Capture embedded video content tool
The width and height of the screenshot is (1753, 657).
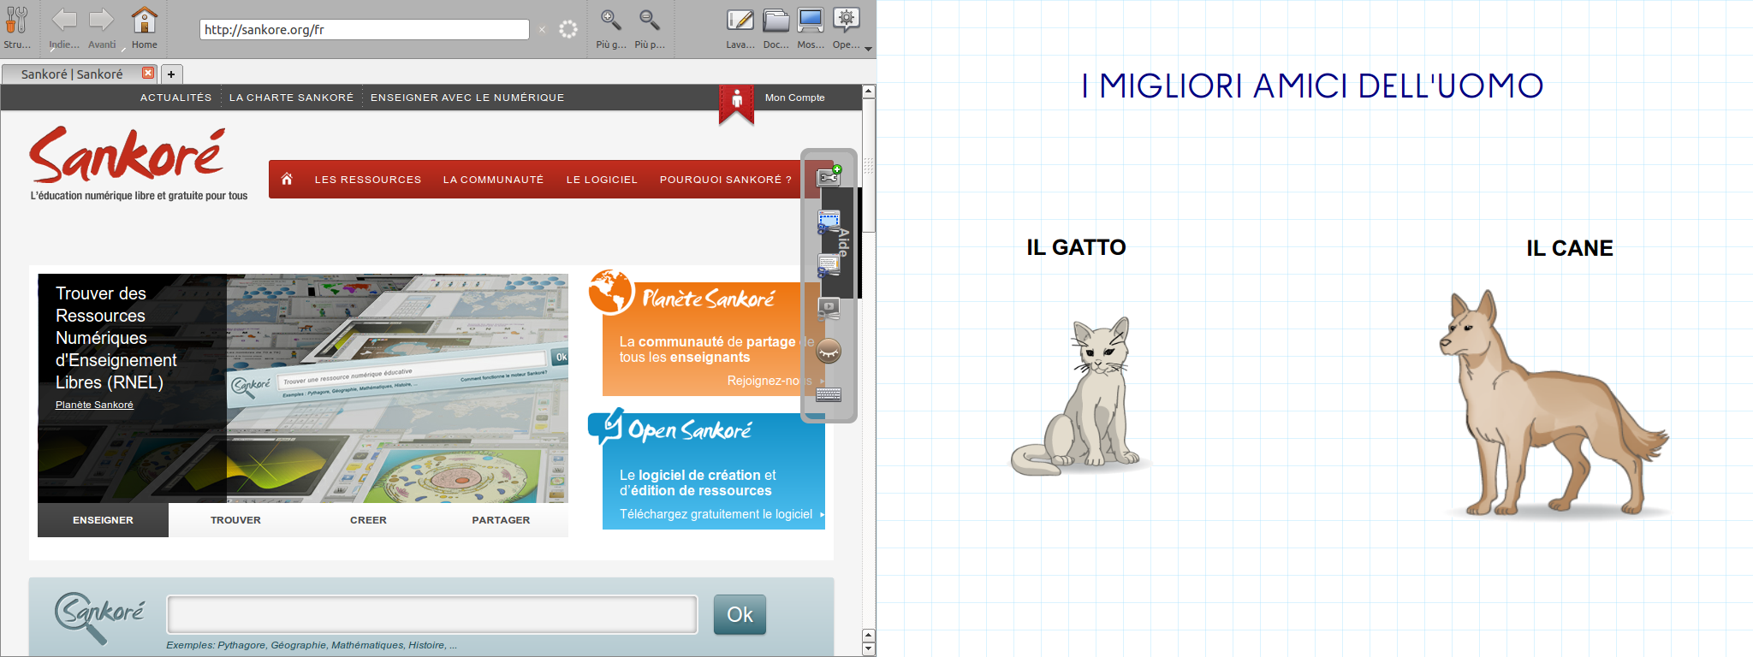(x=829, y=308)
